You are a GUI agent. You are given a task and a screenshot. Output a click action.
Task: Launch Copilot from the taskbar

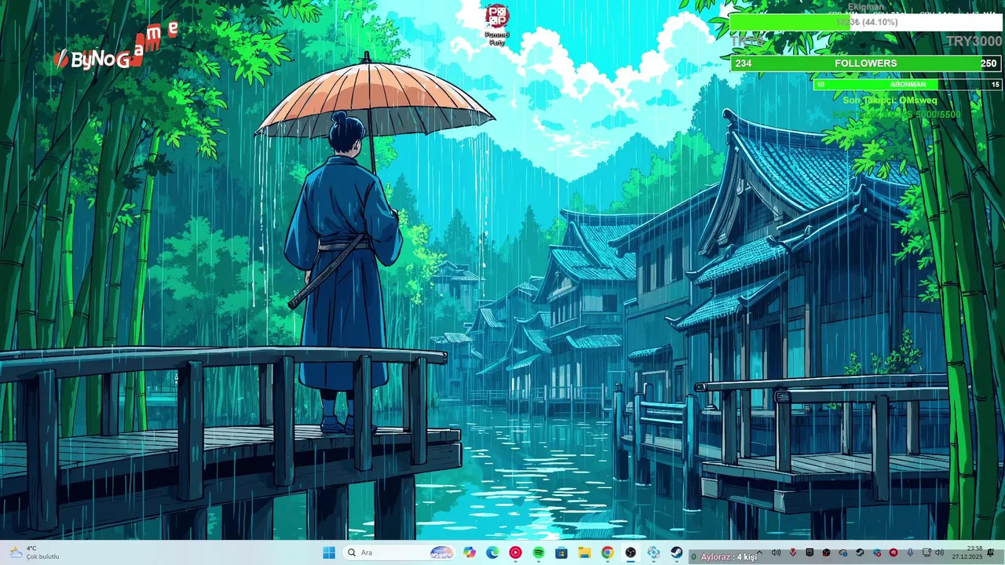click(470, 552)
